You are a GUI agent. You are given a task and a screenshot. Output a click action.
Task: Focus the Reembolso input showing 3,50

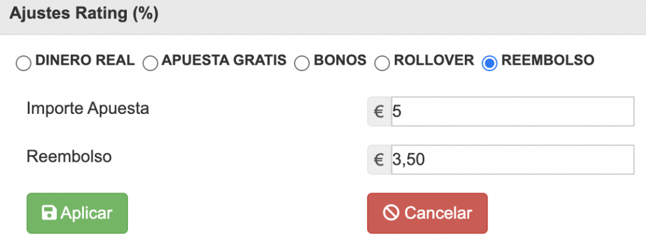pyautogui.click(x=512, y=160)
